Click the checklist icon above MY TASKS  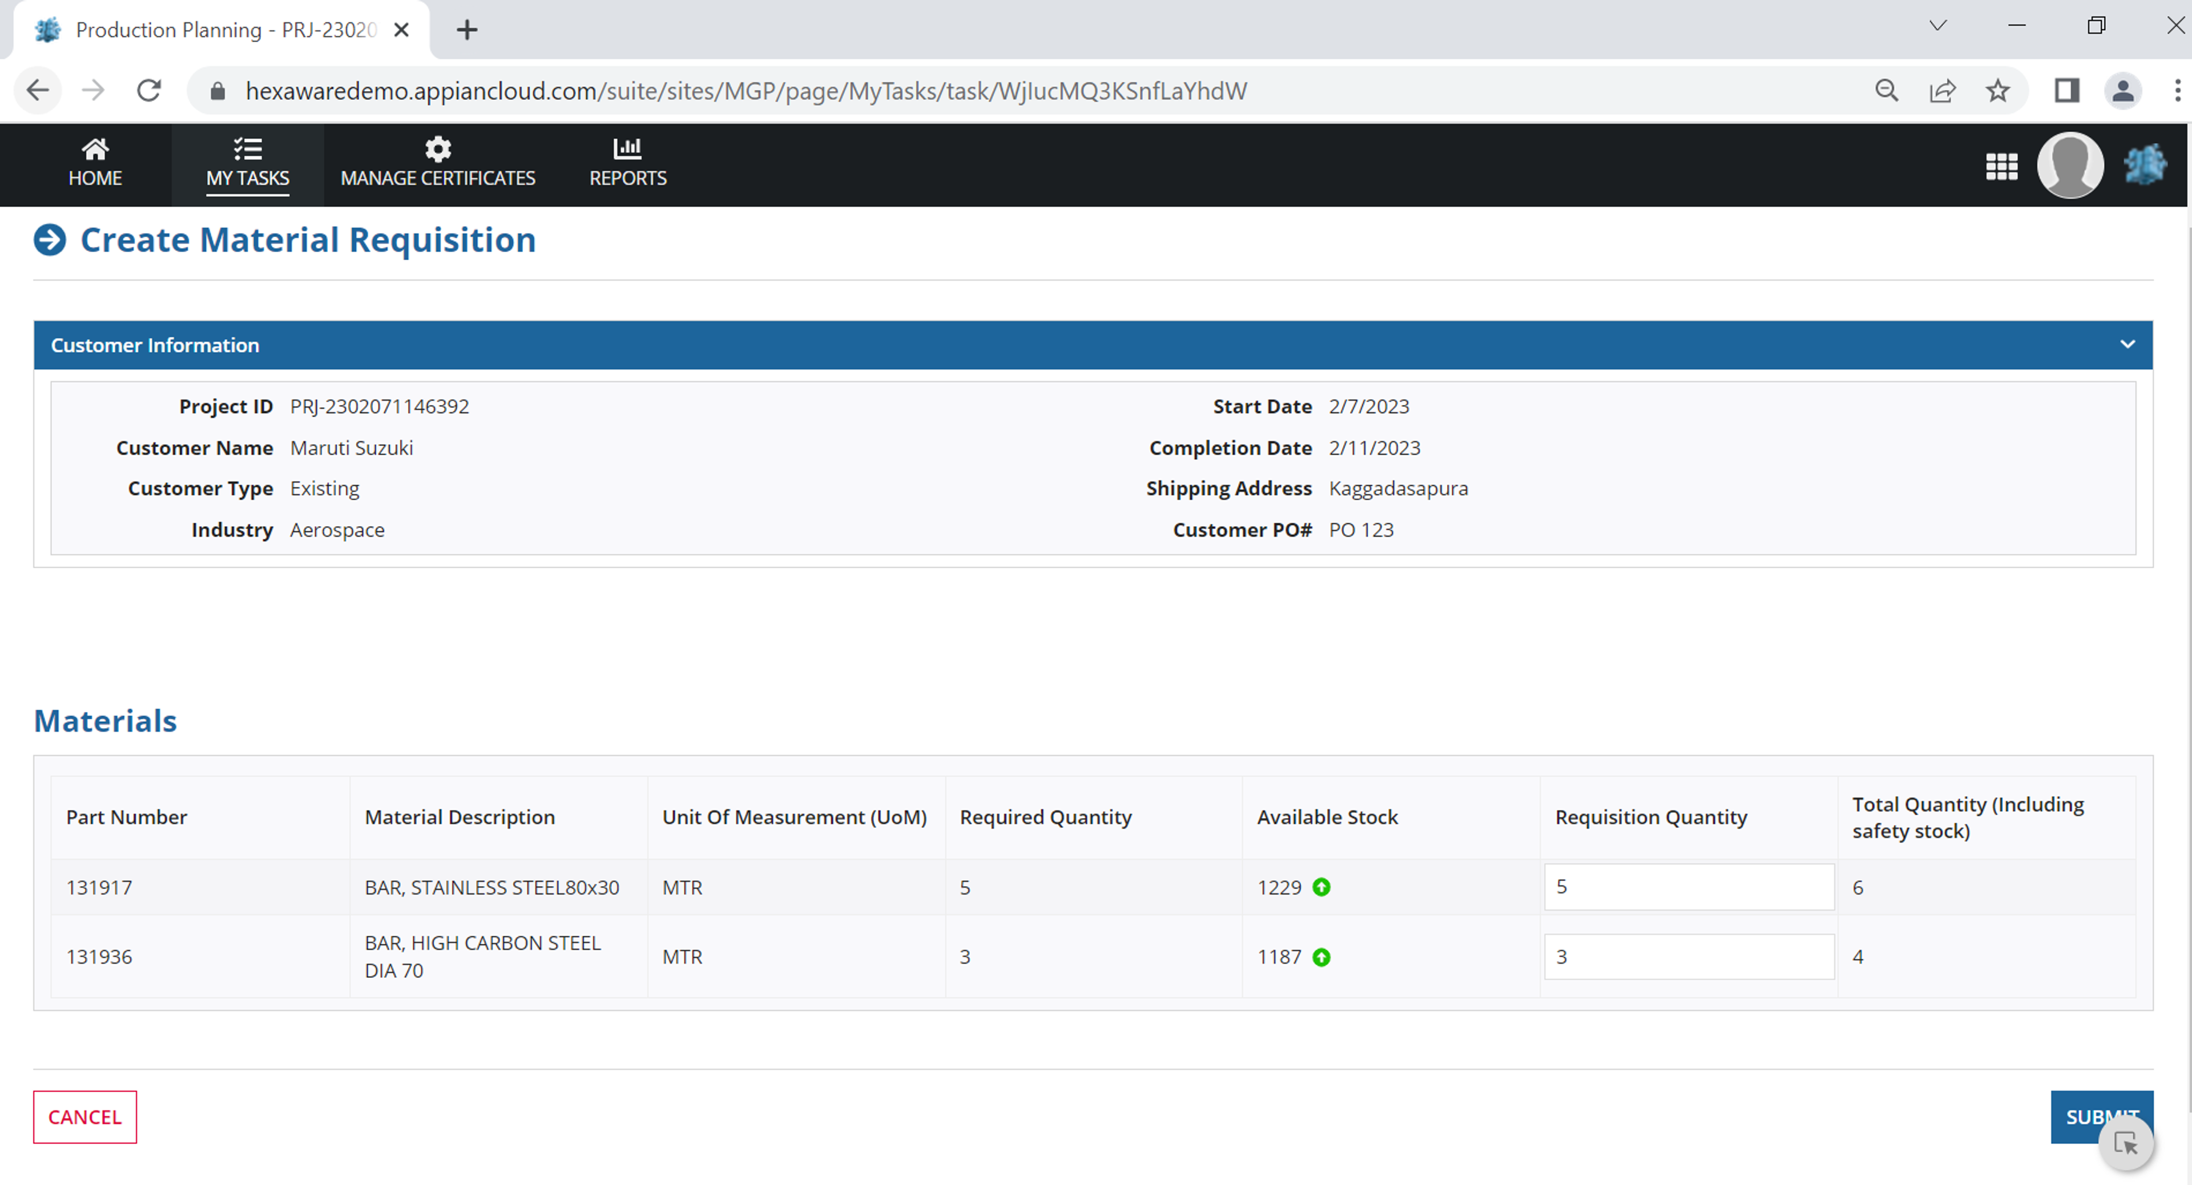[x=248, y=149]
